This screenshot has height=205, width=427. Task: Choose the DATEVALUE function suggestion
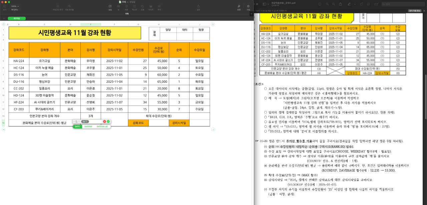click(102, 127)
